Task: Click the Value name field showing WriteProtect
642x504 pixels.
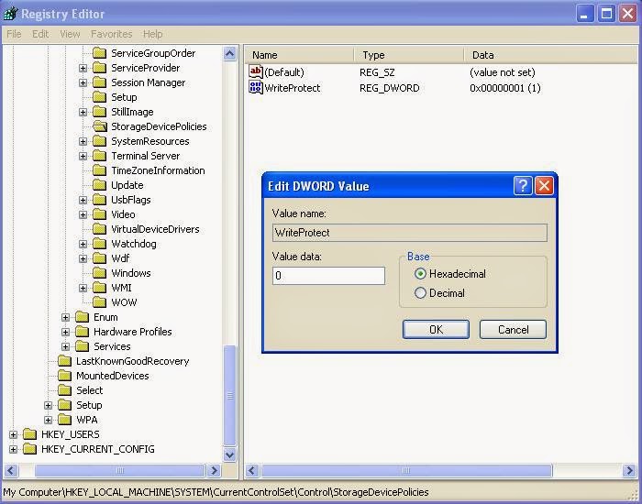Action: pos(409,233)
